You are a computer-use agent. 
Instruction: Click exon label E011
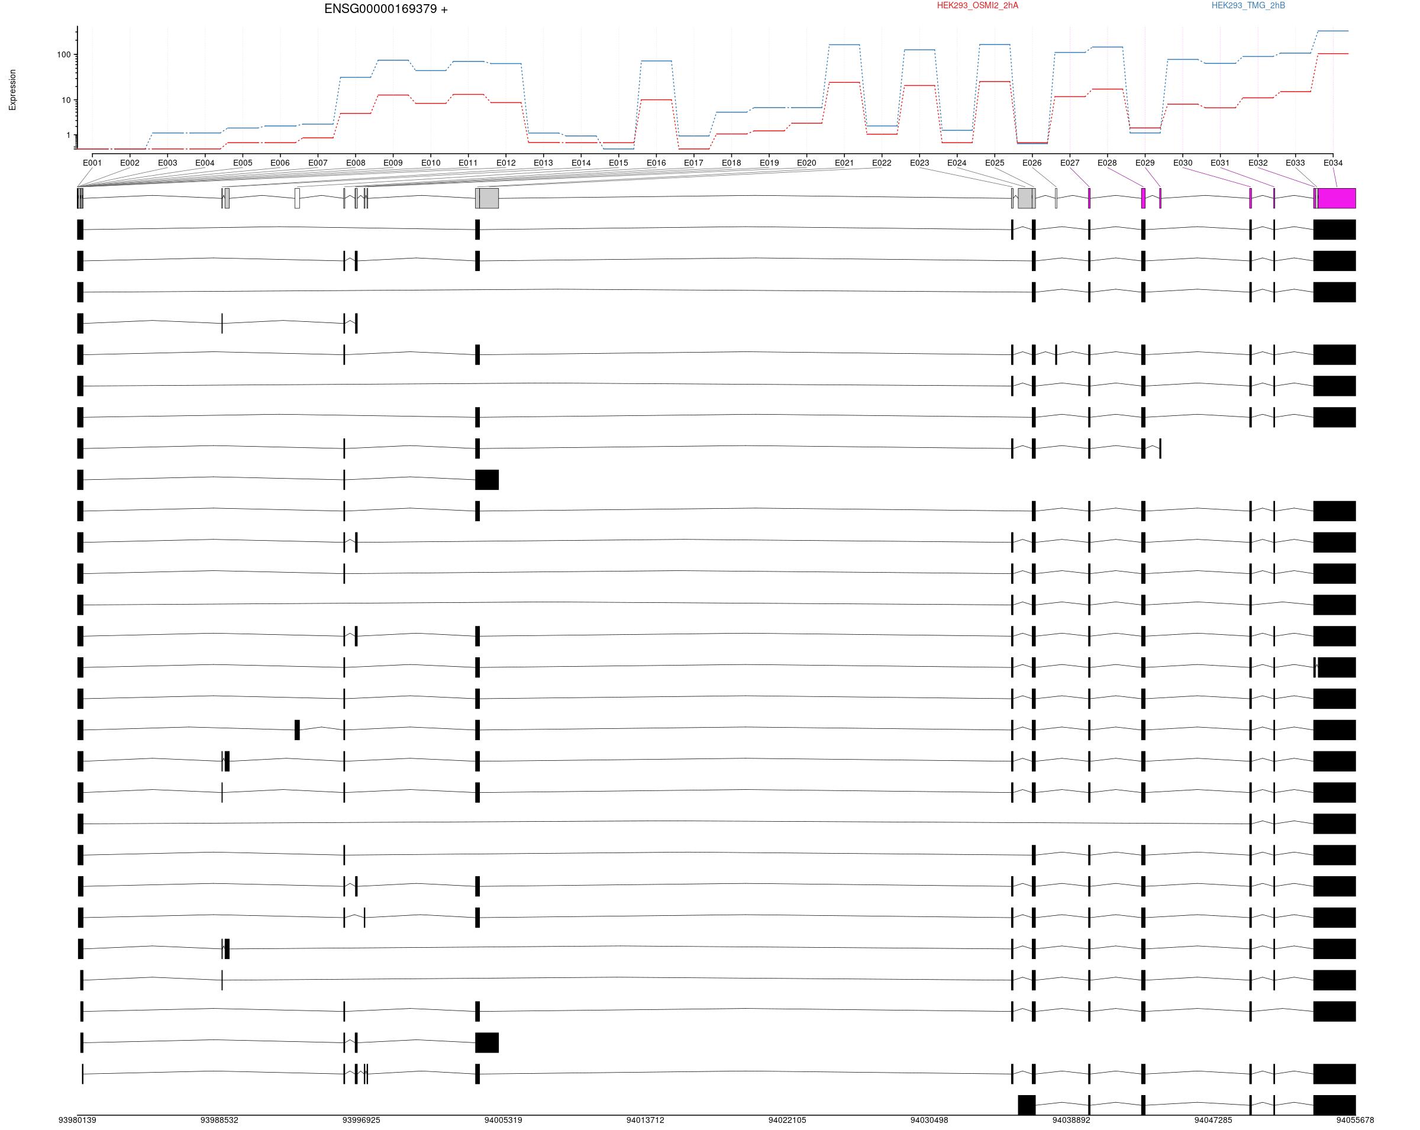(x=468, y=163)
